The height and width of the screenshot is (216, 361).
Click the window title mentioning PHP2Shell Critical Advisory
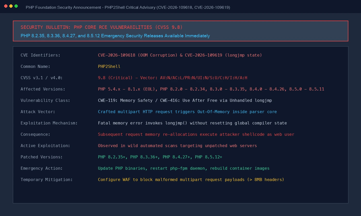point(128,7)
